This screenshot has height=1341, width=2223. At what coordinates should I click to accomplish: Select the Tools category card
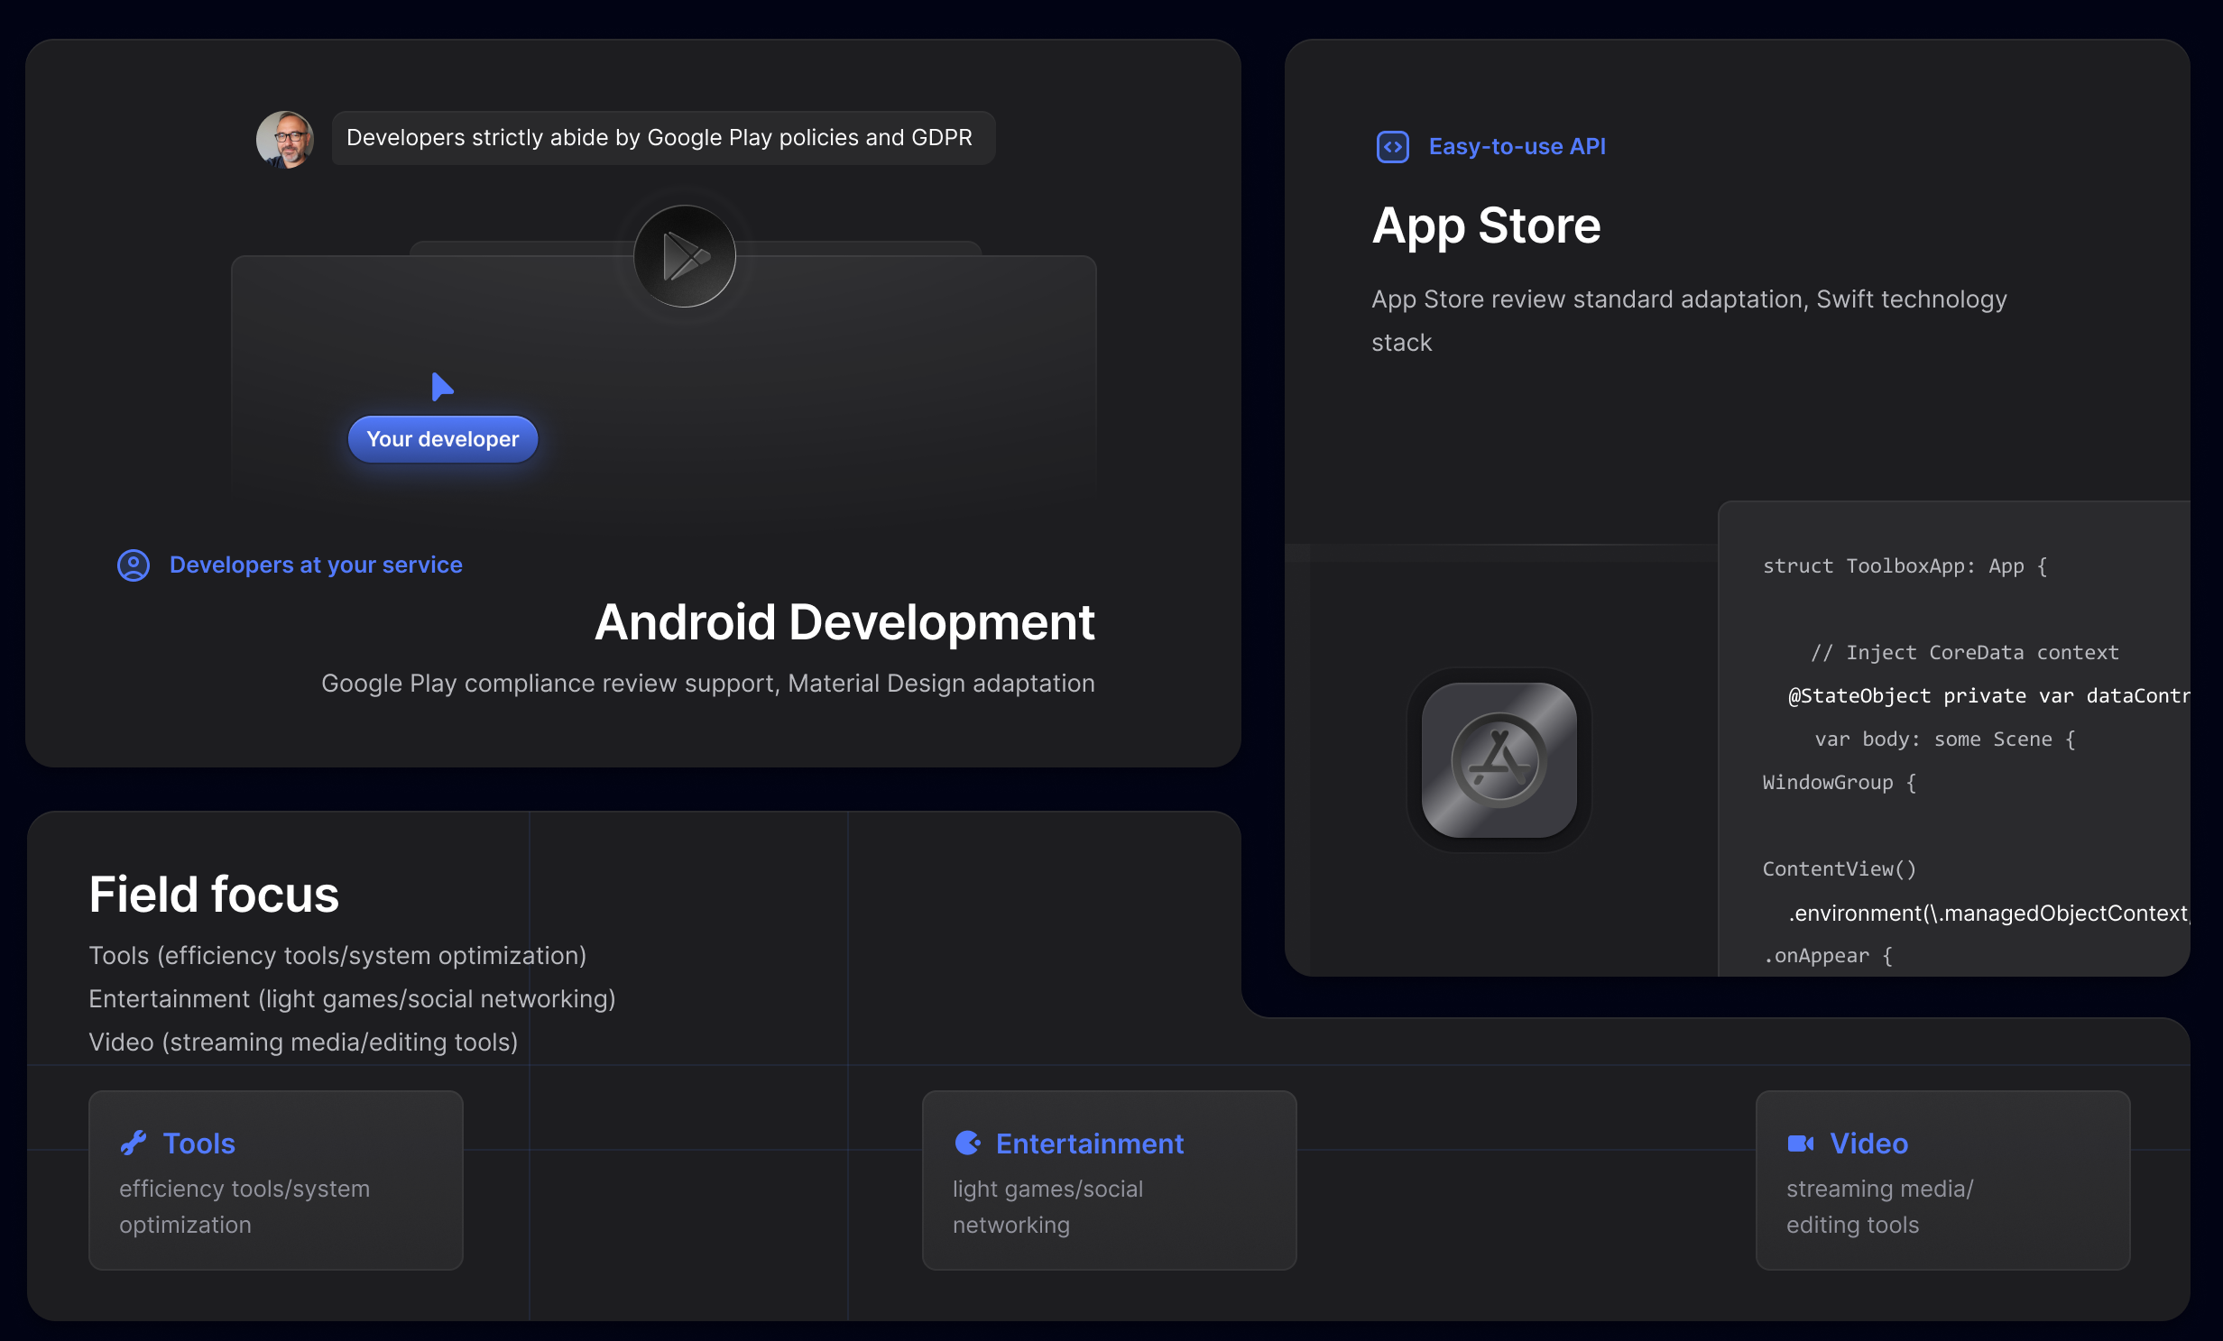[275, 1180]
